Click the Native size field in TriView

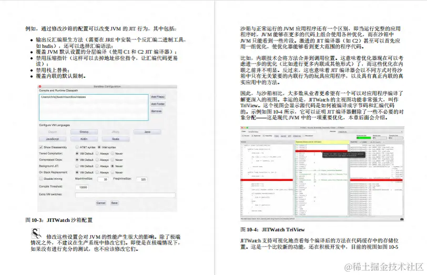point(380,138)
